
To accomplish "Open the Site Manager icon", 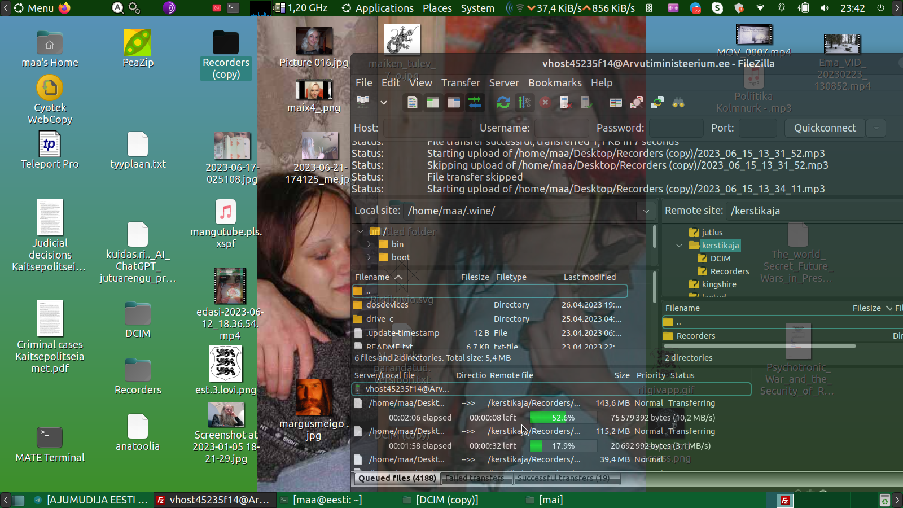I will 363,102.
